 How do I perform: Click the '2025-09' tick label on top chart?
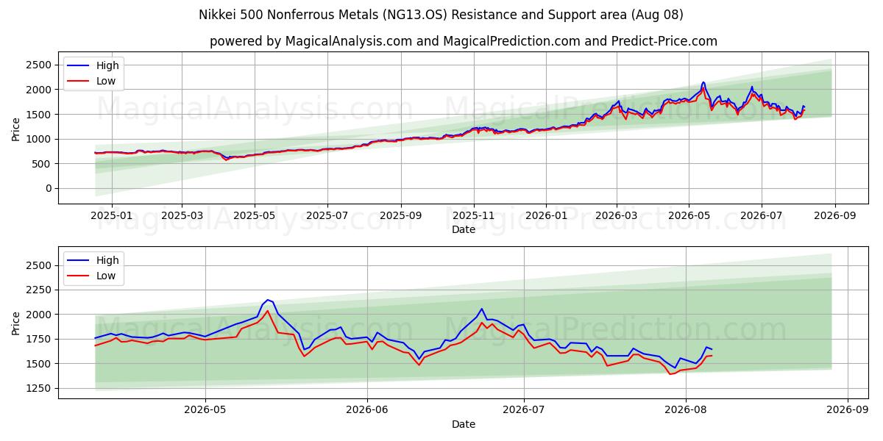401,216
